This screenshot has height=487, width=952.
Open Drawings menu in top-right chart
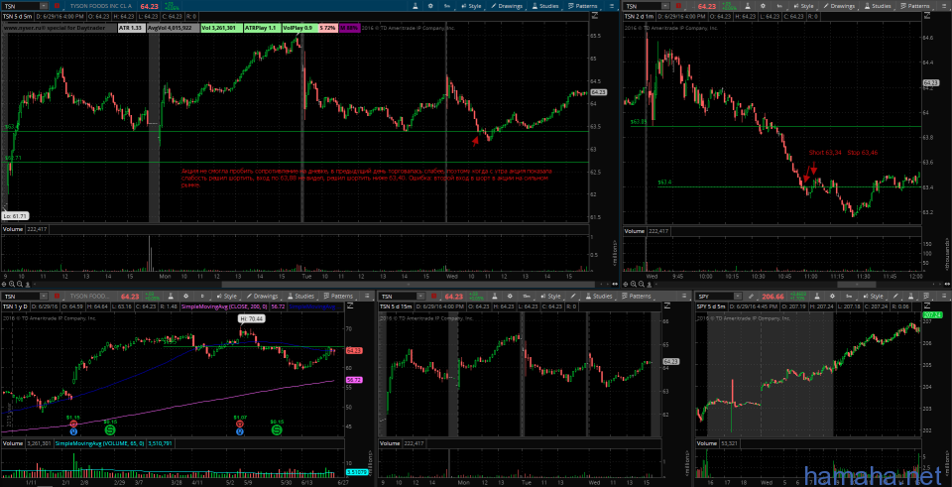(839, 6)
